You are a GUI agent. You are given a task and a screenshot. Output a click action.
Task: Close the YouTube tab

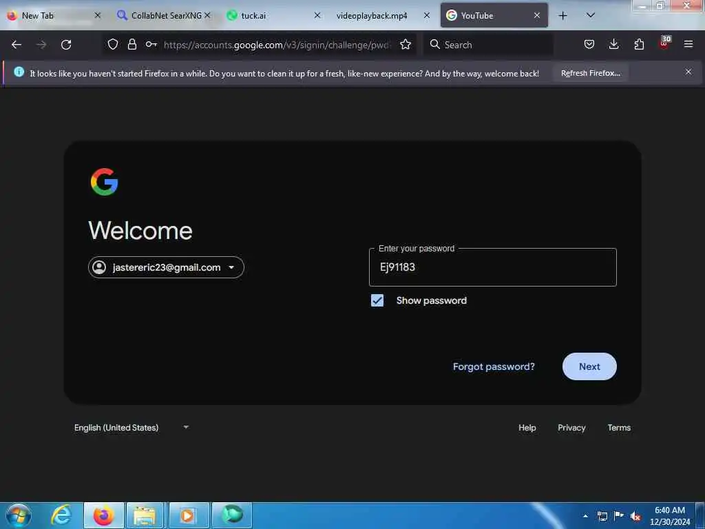pyautogui.click(x=537, y=15)
